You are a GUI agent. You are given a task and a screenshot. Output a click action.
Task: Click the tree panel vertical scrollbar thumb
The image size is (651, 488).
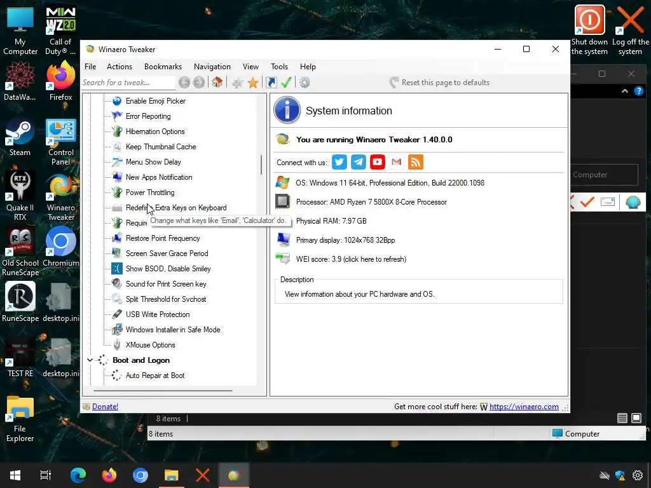(261, 165)
